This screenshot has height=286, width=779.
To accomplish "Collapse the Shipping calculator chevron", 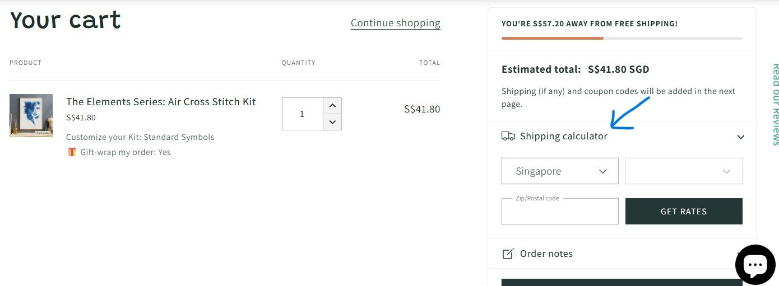I will coord(740,137).
